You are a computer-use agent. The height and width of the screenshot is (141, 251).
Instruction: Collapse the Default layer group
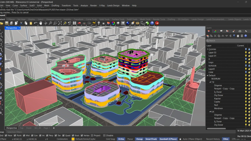click(208, 76)
